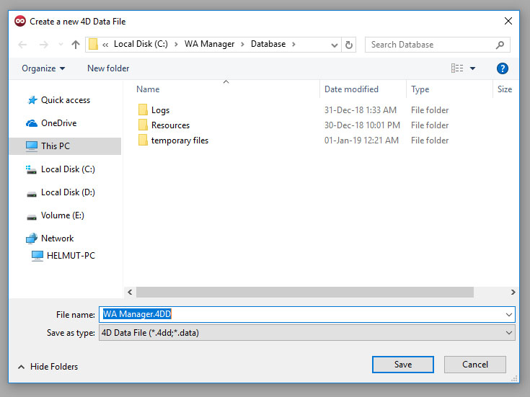Select Local Disk (C:) in sidebar

[x=68, y=169]
